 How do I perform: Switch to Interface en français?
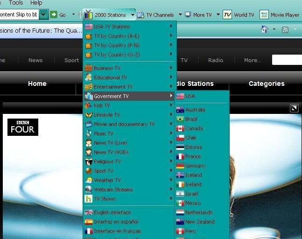129,231
